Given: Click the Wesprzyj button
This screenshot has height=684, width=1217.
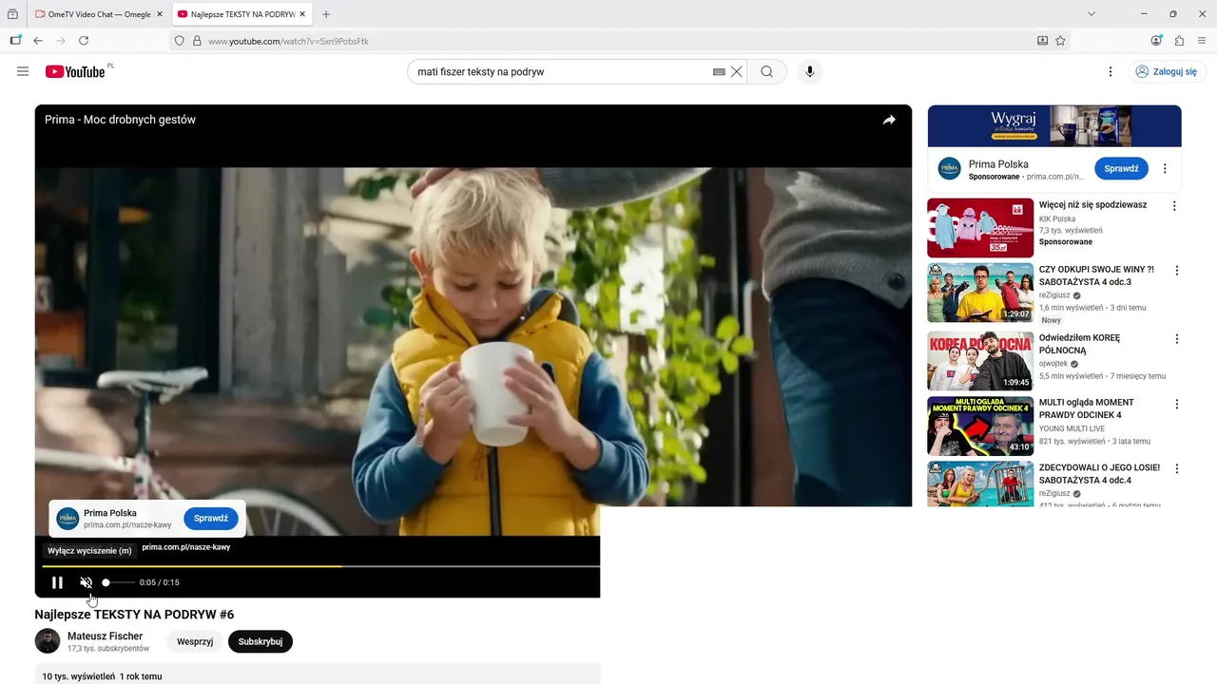Looking at the screenshot, I should coord(195,641).
